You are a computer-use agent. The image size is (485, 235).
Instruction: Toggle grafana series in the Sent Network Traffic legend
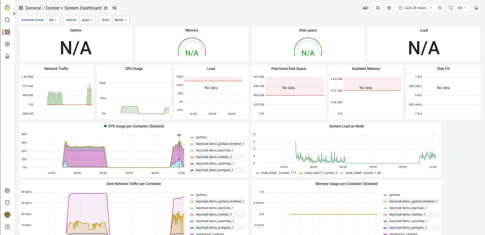coord(201,195)
